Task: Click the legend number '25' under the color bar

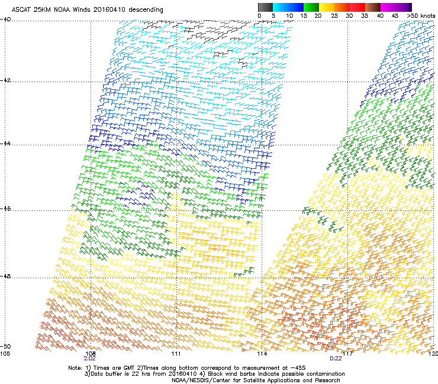Action: 334,16
